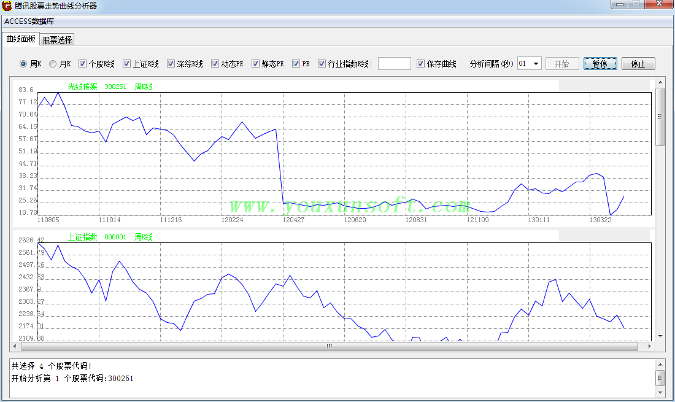This screenshot has width=675, height=402.
Task: Click the 130322 date axis label
Action: pyautogui.click(x=601, y=220)
